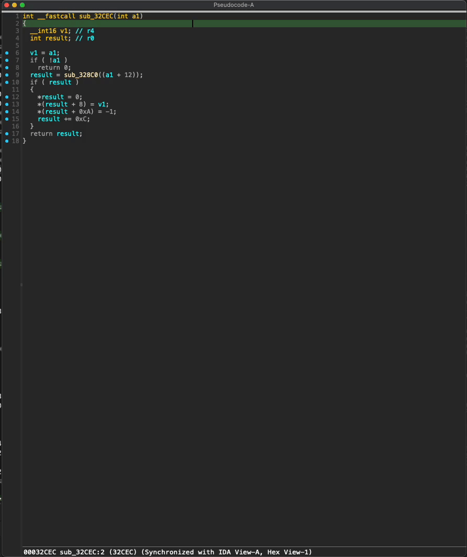Viewport: 467px width, 557px height.
Task: Maximize window using the green button
Action: 23,5
